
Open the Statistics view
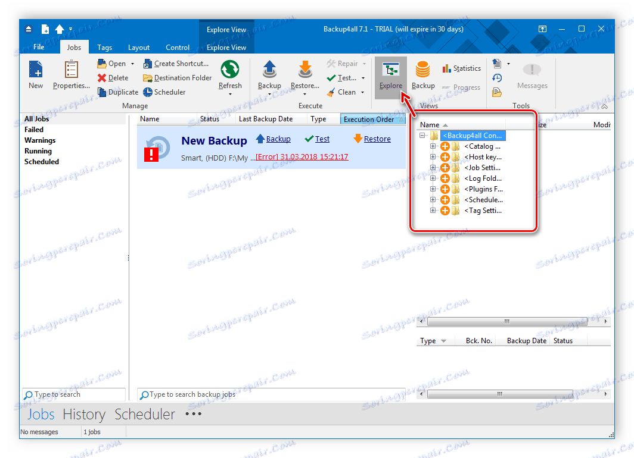click(462, 68)
